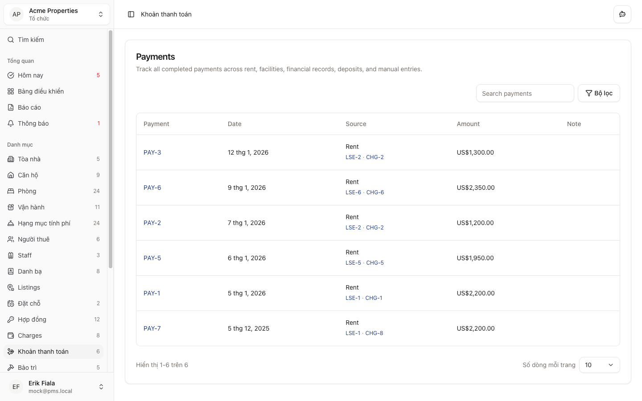Screen dimensions: 642x401
Task: Open the Người thuê menu item
Action: pos(33,239)
